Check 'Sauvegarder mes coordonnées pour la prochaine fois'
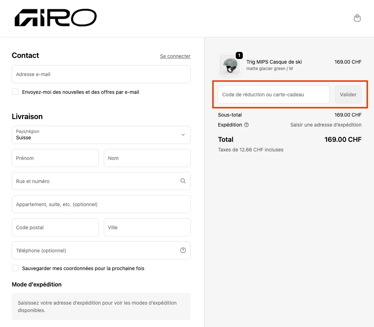This screenshot has width=374, height=327. [x=15, y=268]
